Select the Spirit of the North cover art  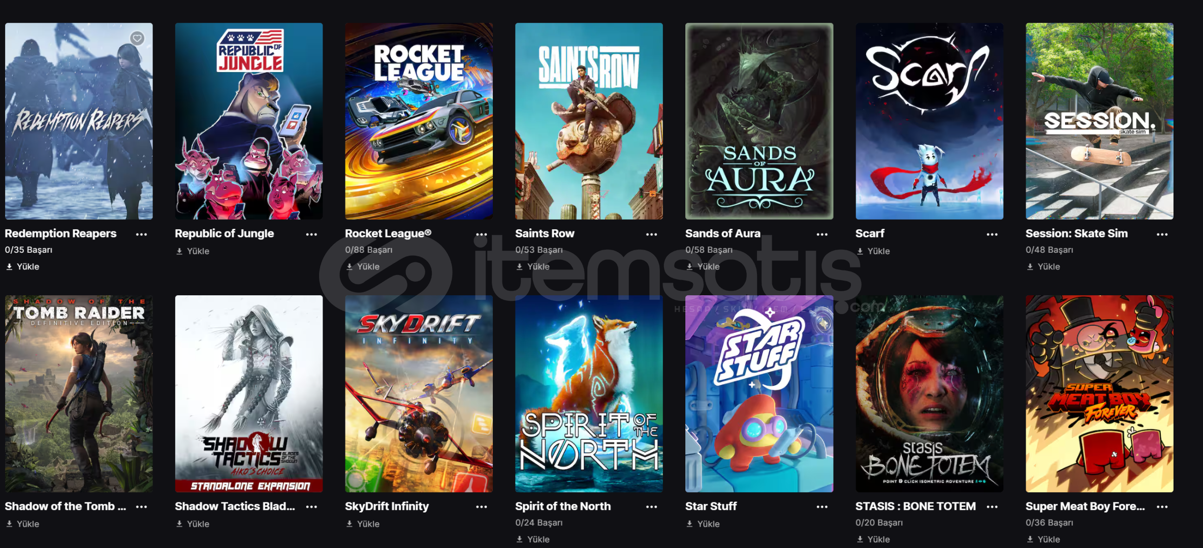589,394
